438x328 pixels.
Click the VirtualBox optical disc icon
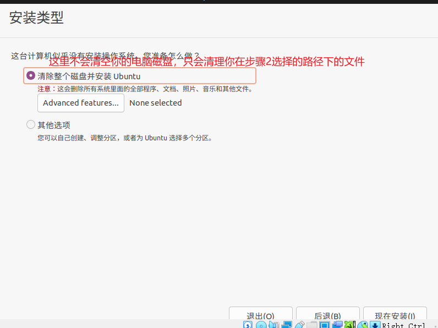pyautogui.click(x=261, y=325)
